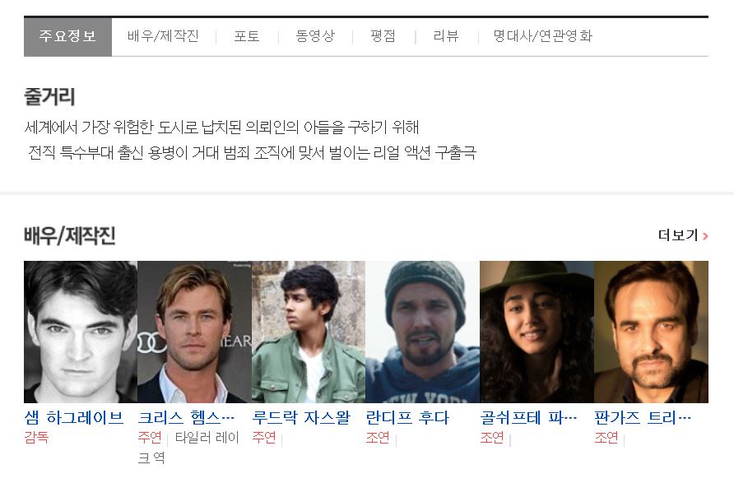Open the 판가즈 트리파티 thumbnail
Screen dimensions: 734x483
651,332
